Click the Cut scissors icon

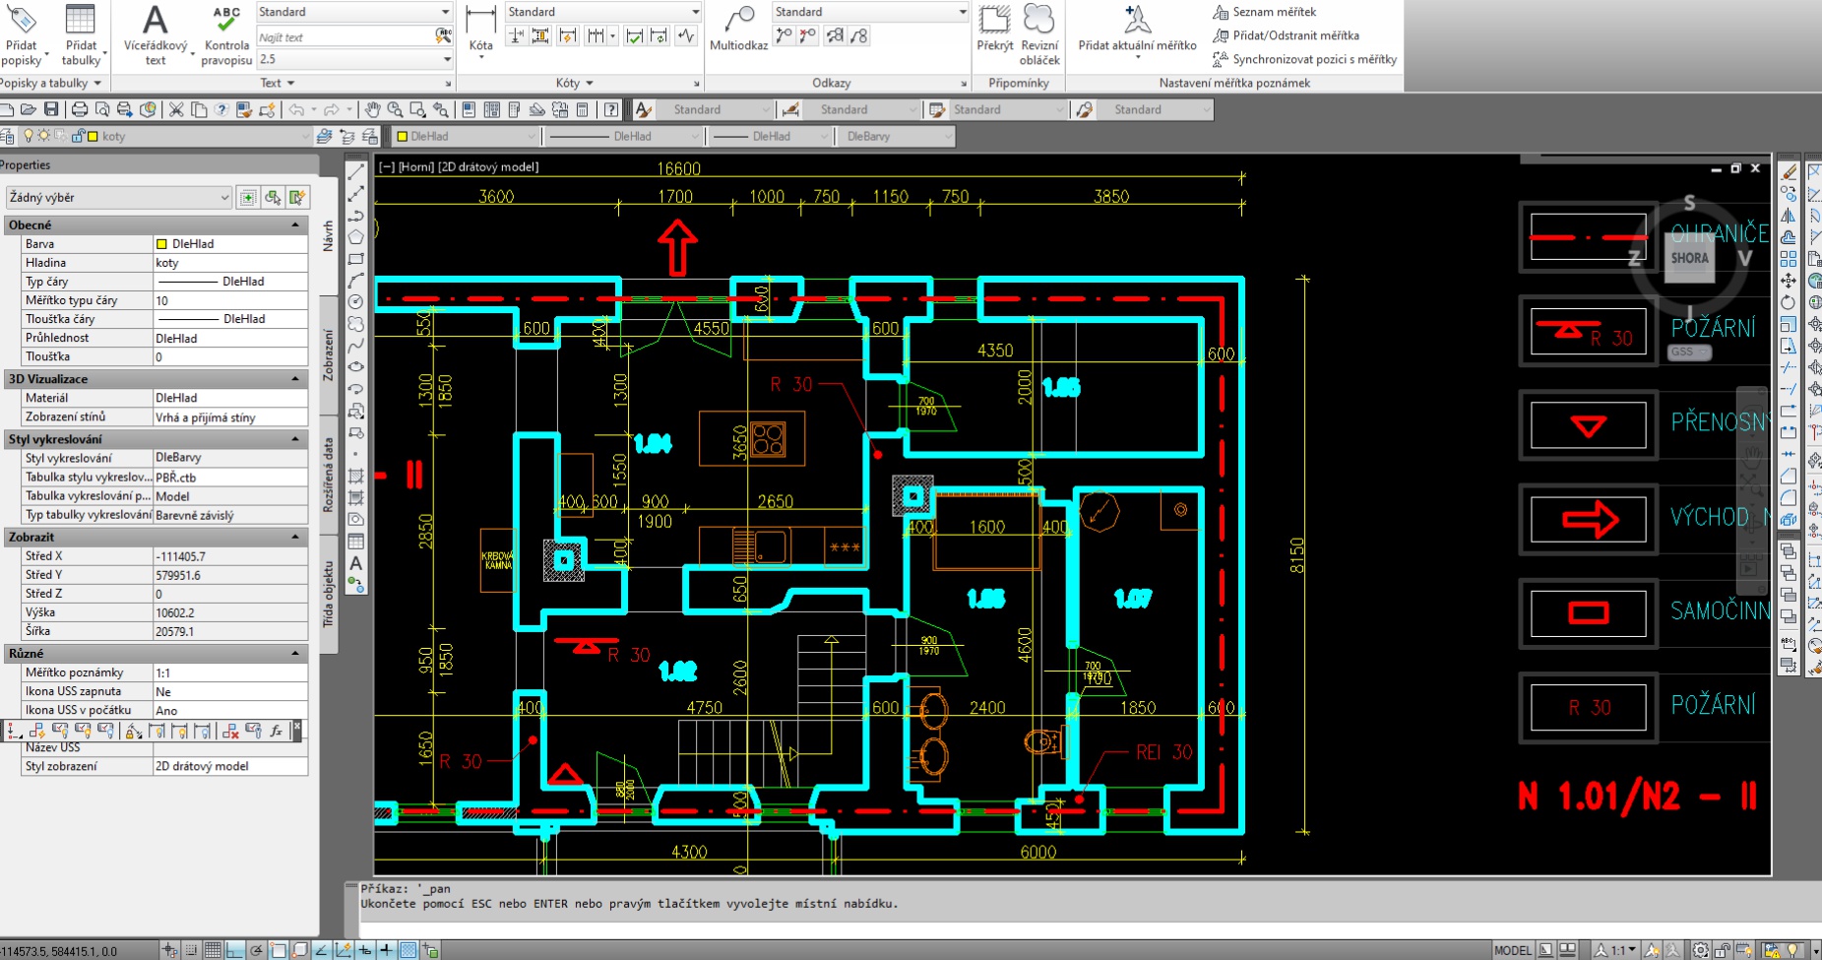(x=176, y=109)
